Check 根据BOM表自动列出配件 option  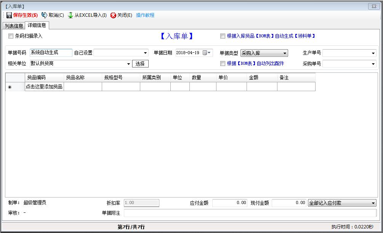coord(223,64)
